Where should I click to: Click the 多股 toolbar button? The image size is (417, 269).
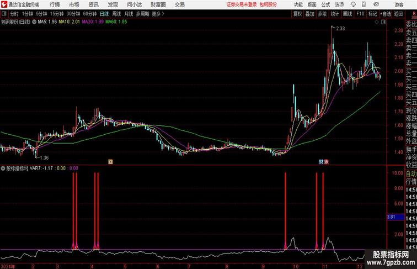point(322,14)
